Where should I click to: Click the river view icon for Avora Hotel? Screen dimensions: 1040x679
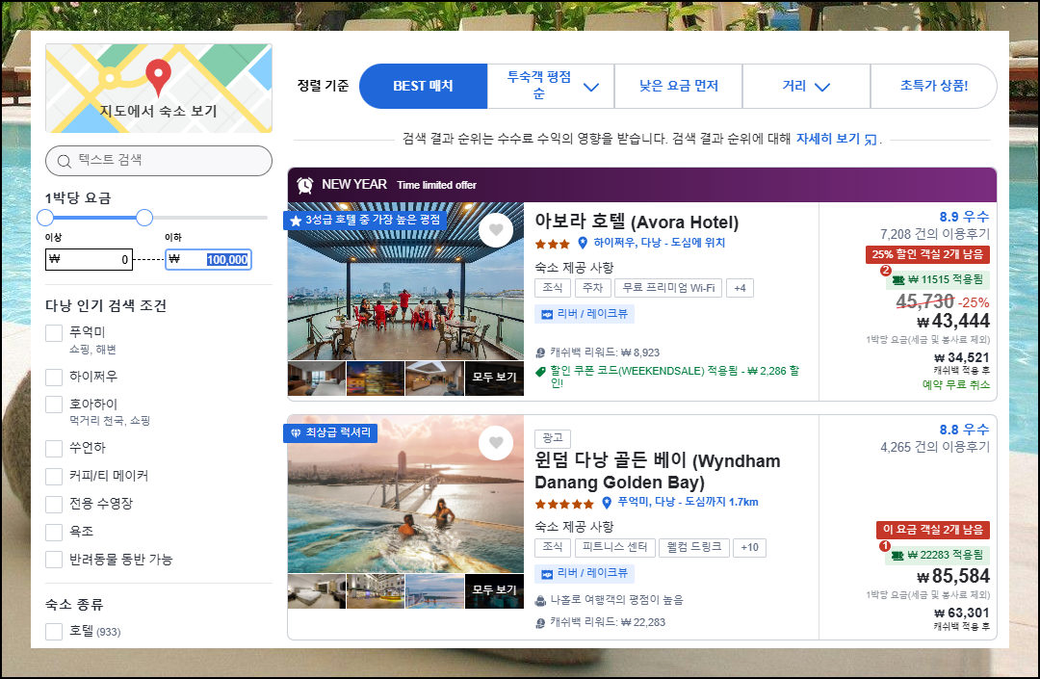coord(547,314)
